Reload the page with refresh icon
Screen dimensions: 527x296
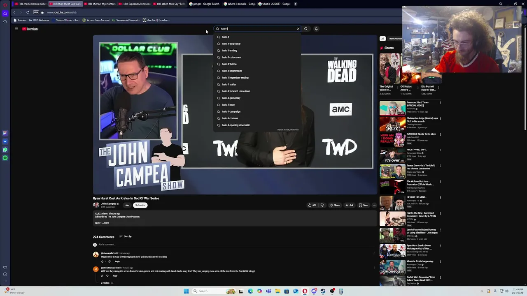(28, 12)
